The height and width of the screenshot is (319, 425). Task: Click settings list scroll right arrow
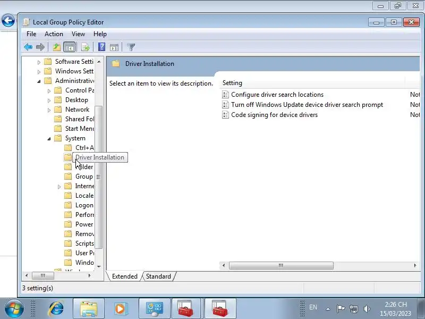tap(415, 265)
